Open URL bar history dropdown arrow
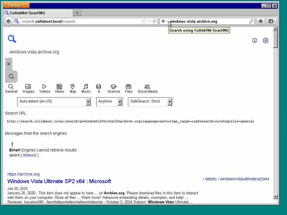 pos(149,21)
